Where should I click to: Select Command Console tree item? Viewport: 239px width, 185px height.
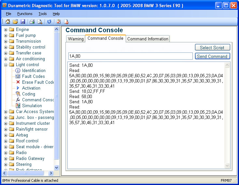[x=38, y=100]
